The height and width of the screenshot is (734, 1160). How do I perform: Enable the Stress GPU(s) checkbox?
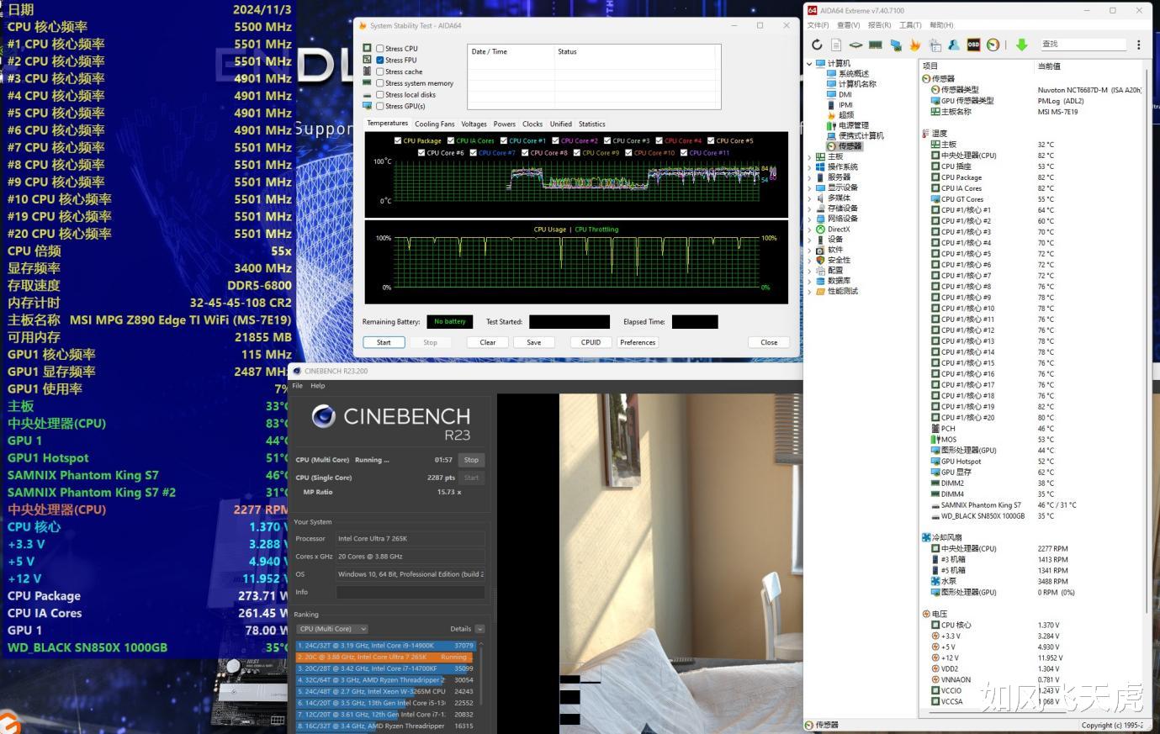[380, 107]
